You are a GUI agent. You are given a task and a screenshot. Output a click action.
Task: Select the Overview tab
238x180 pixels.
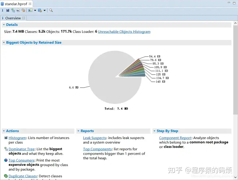(13, 18)
